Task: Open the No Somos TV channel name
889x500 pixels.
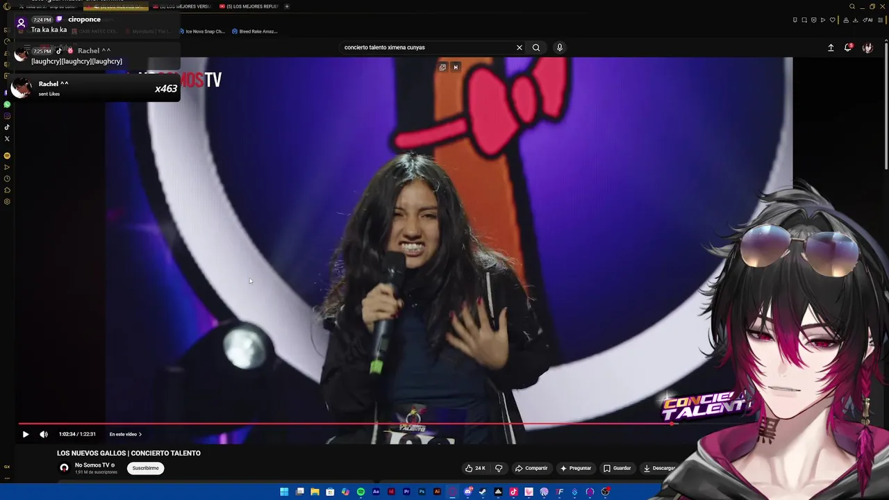Action: [x=92, y=465]
